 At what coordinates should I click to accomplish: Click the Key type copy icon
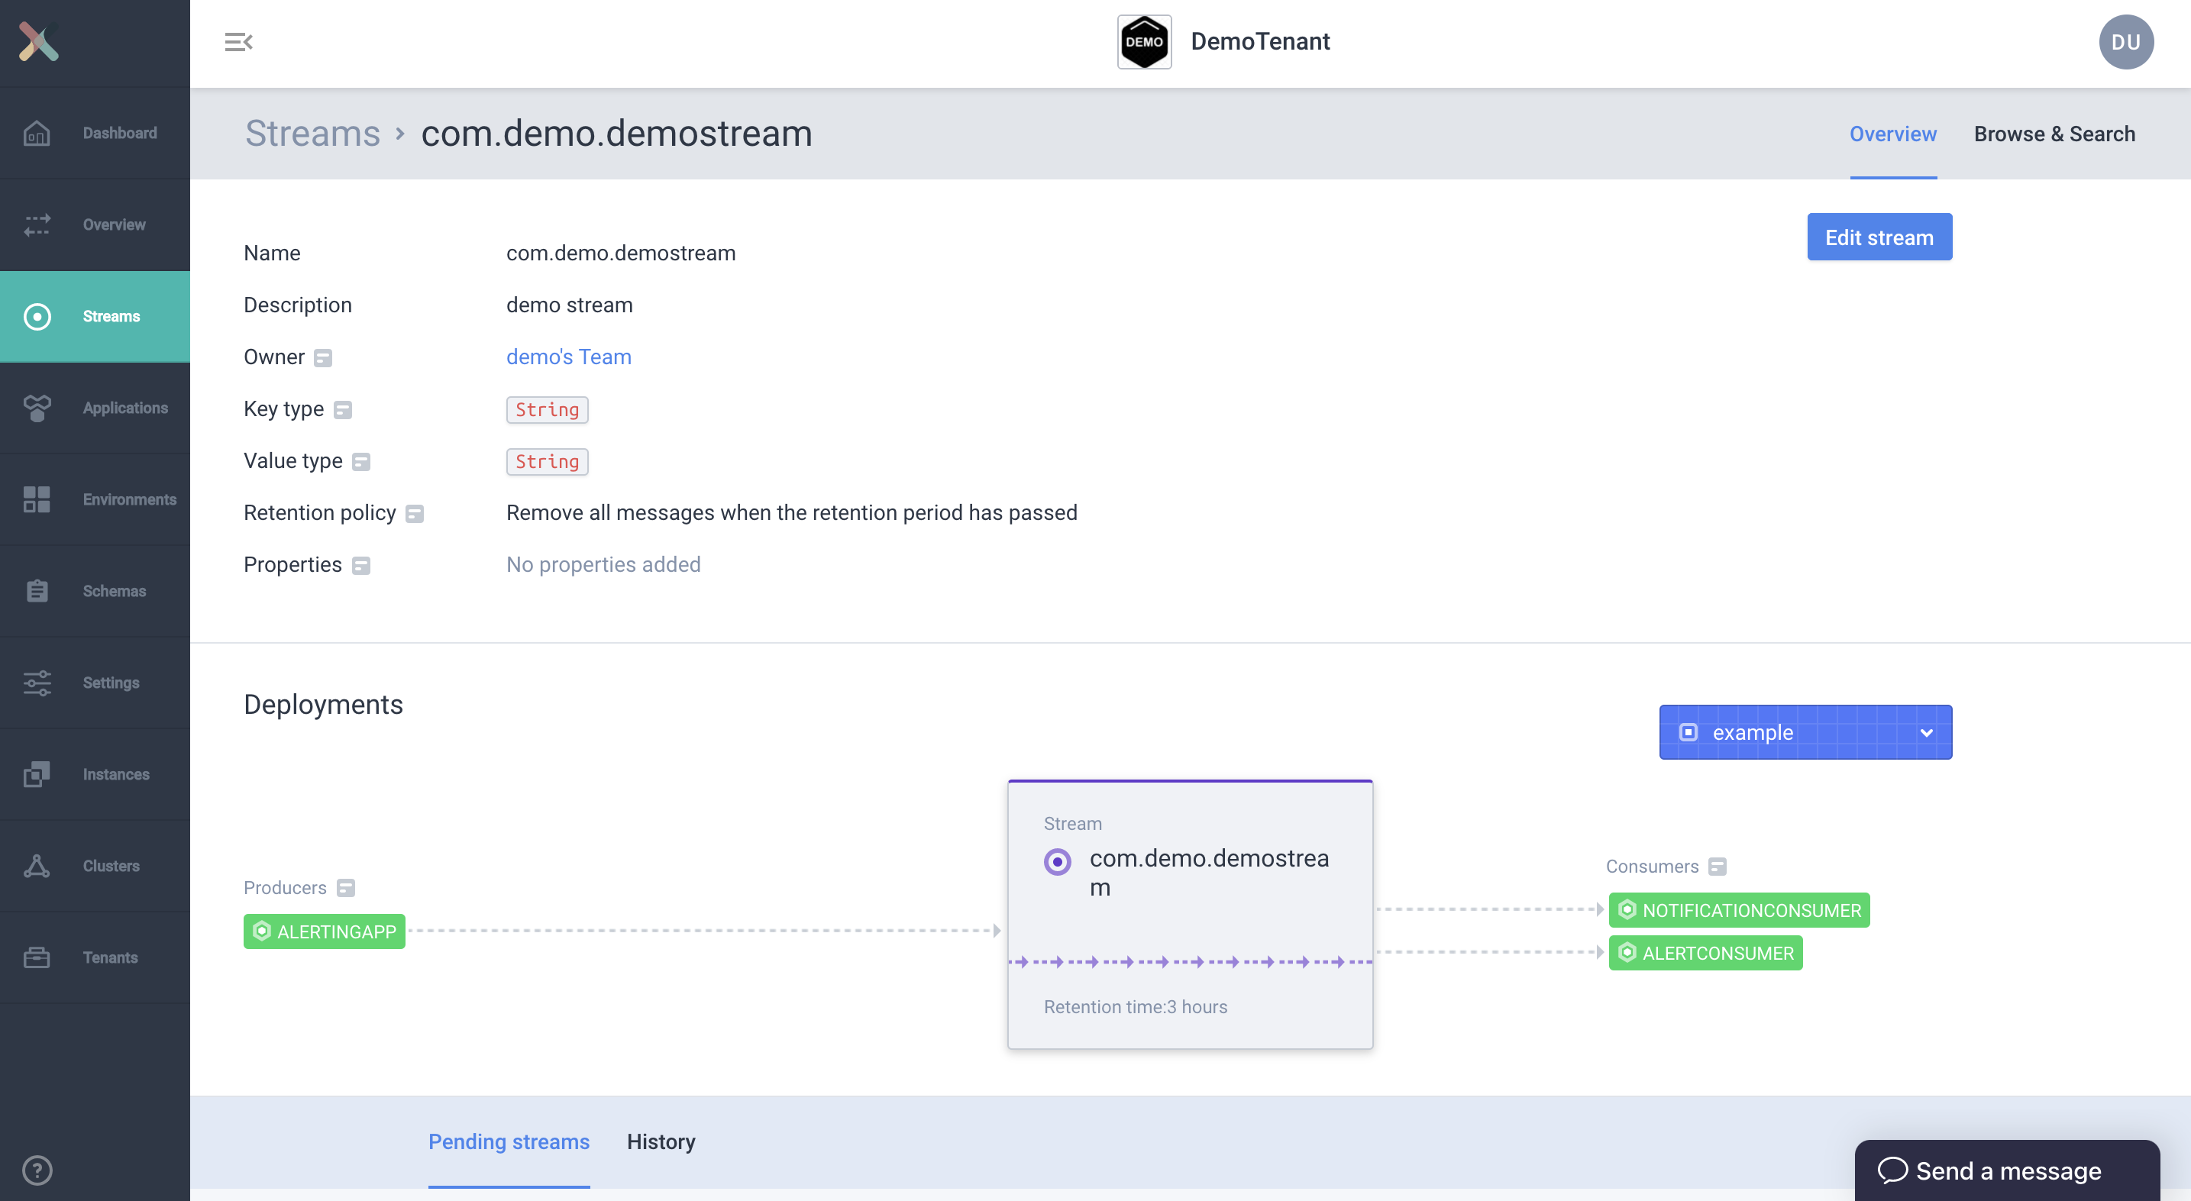[341, 408]
